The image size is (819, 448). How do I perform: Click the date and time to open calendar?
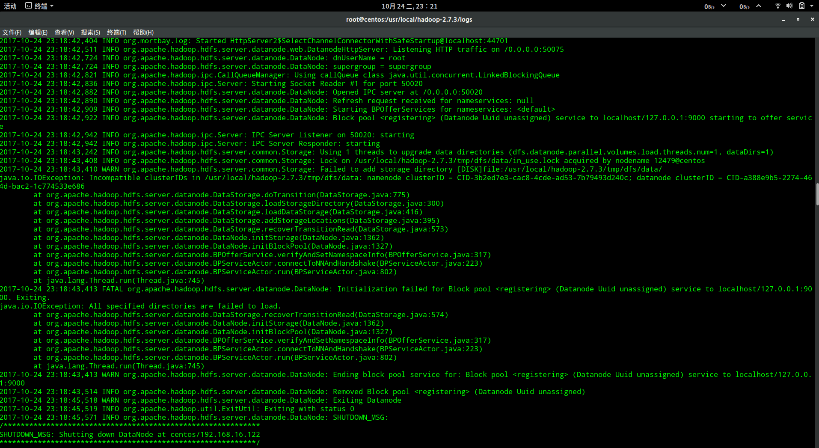click(409, 6)
